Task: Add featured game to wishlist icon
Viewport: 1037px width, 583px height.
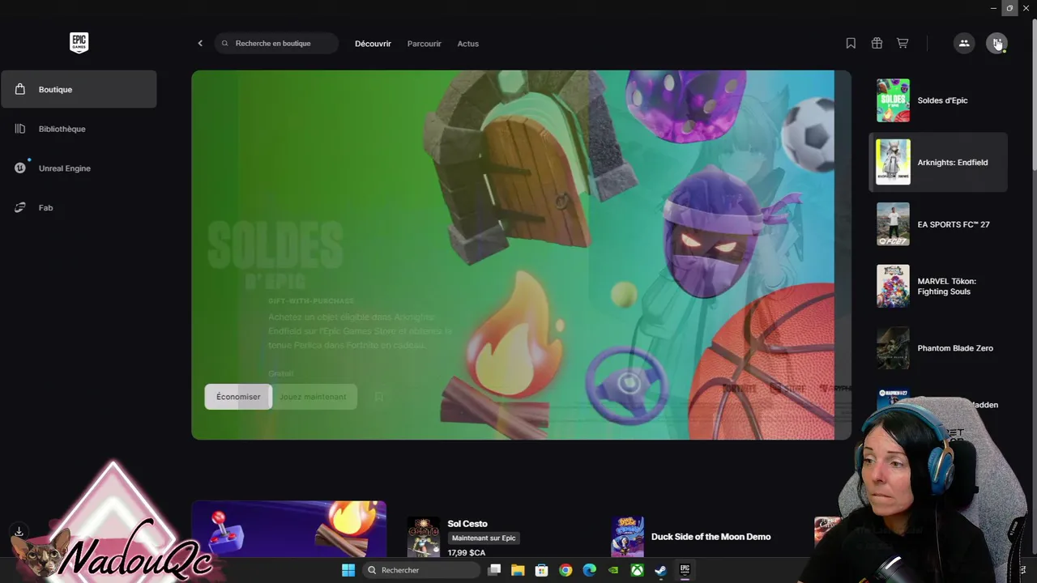Action: [378, 397]
